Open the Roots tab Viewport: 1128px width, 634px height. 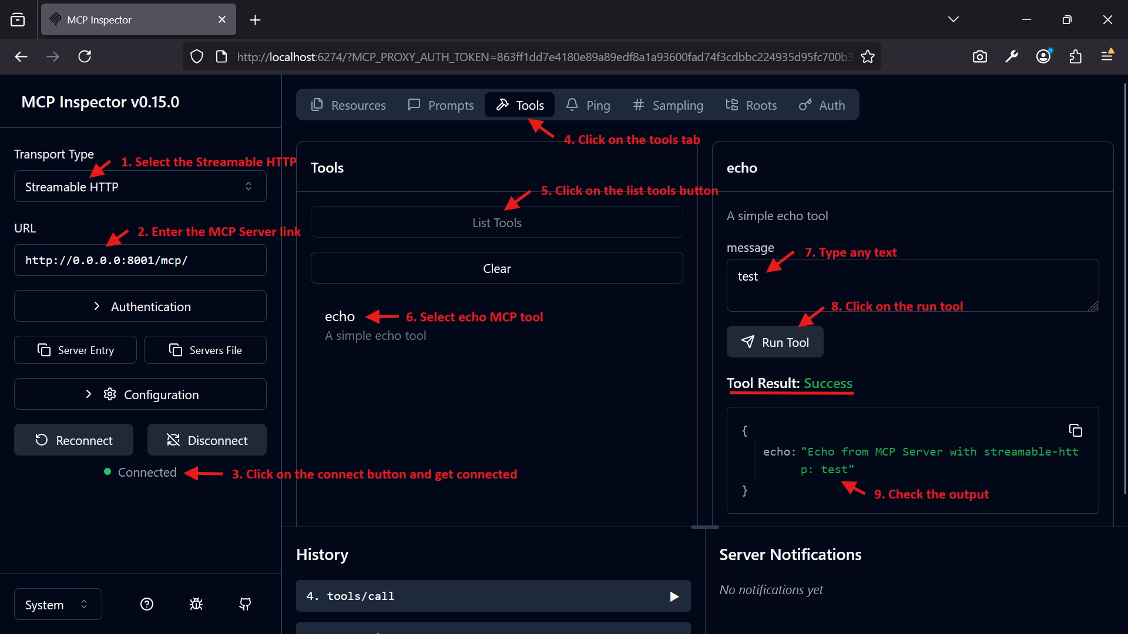click(x=751, y=105)
